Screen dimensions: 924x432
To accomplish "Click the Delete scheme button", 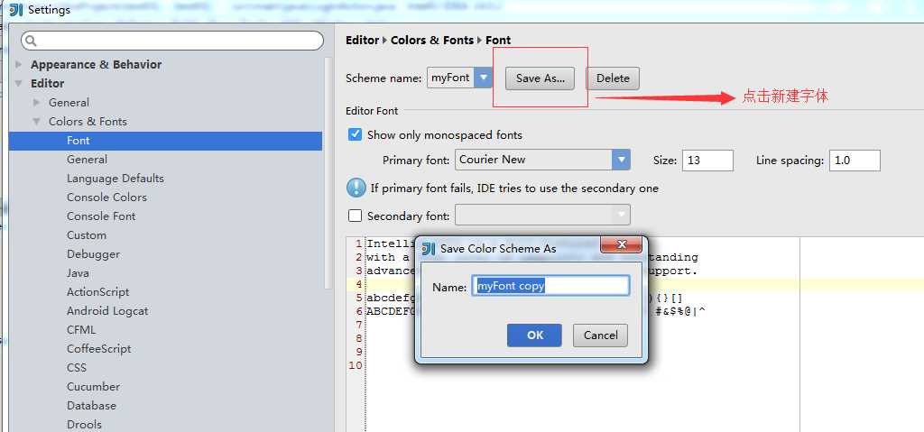I will [x=613, y=78].
